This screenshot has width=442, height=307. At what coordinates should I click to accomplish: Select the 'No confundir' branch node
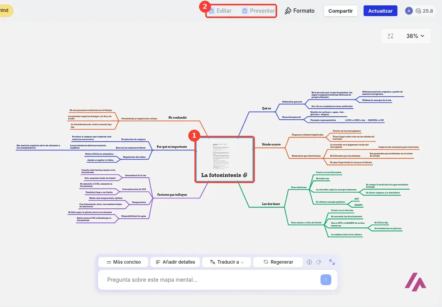(178, 117)
